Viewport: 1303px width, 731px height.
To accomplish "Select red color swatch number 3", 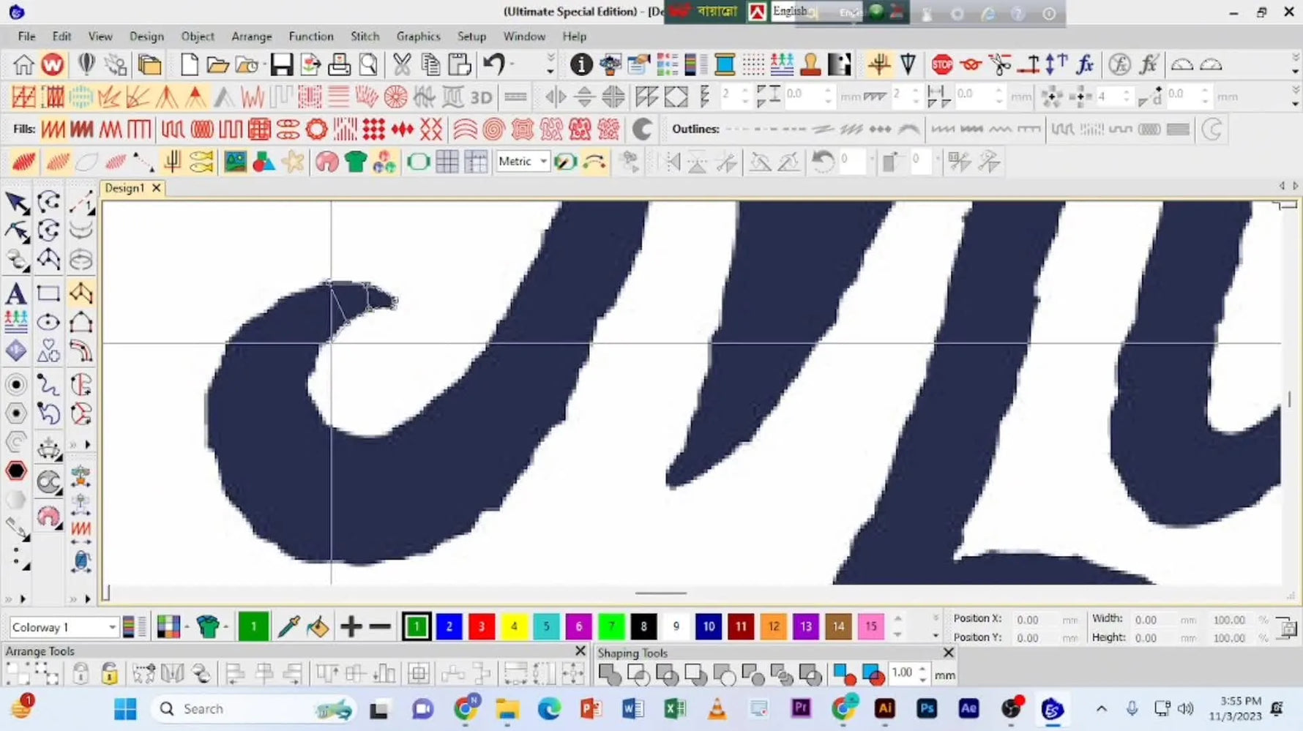I will [x=481, y=626].
